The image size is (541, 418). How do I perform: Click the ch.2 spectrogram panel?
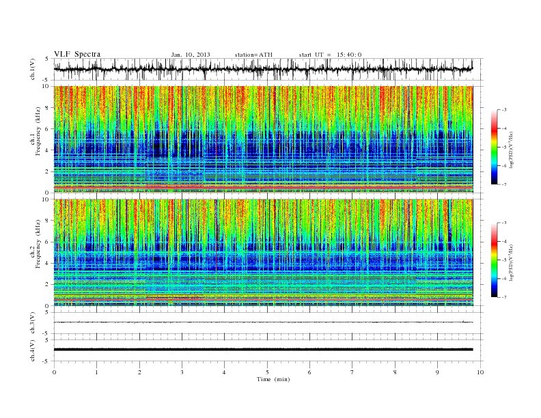263,253
